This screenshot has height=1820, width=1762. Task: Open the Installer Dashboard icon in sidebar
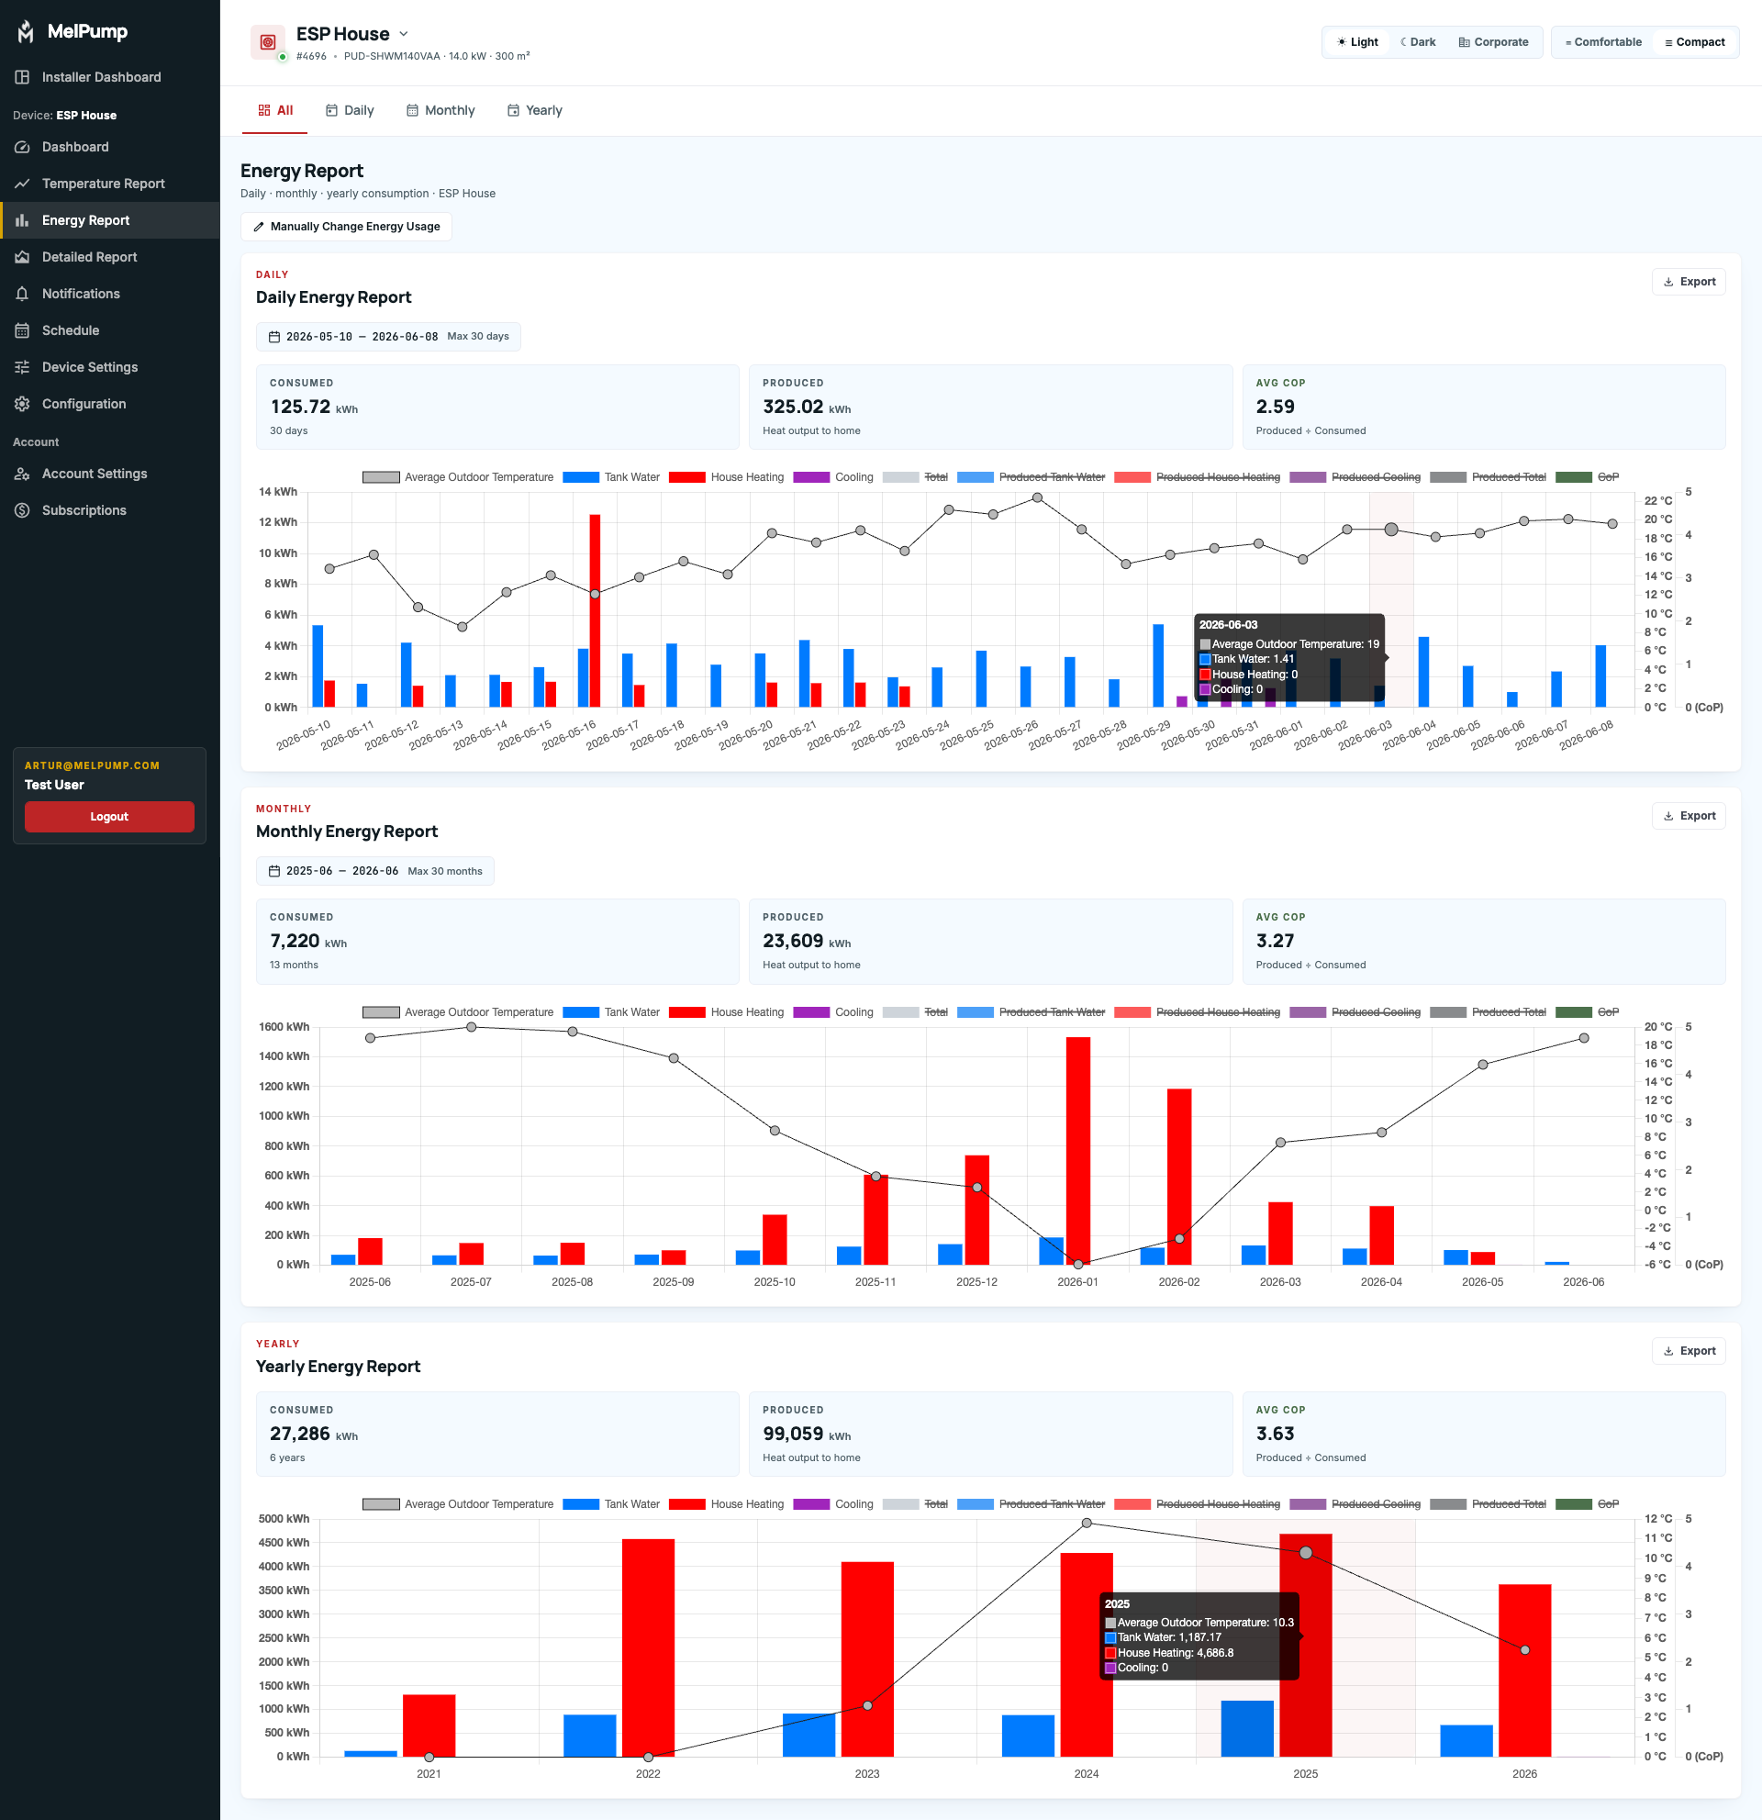(22, 77)
